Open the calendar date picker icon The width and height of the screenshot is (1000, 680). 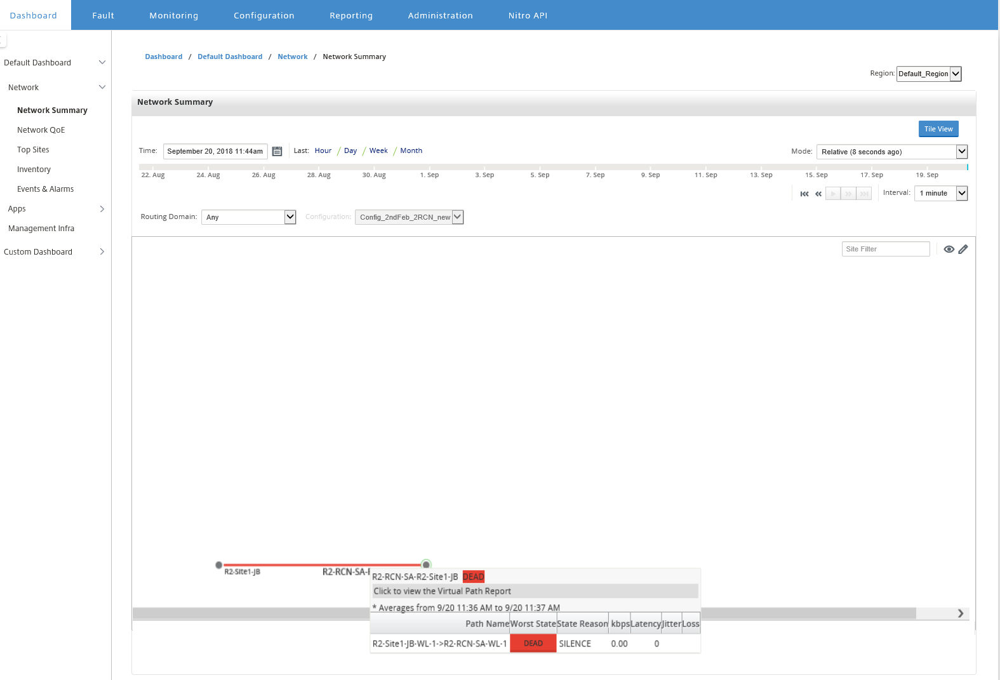(277, 151)
